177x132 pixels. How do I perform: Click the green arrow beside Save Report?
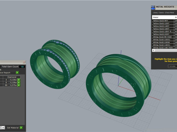(x=17, y=73)
